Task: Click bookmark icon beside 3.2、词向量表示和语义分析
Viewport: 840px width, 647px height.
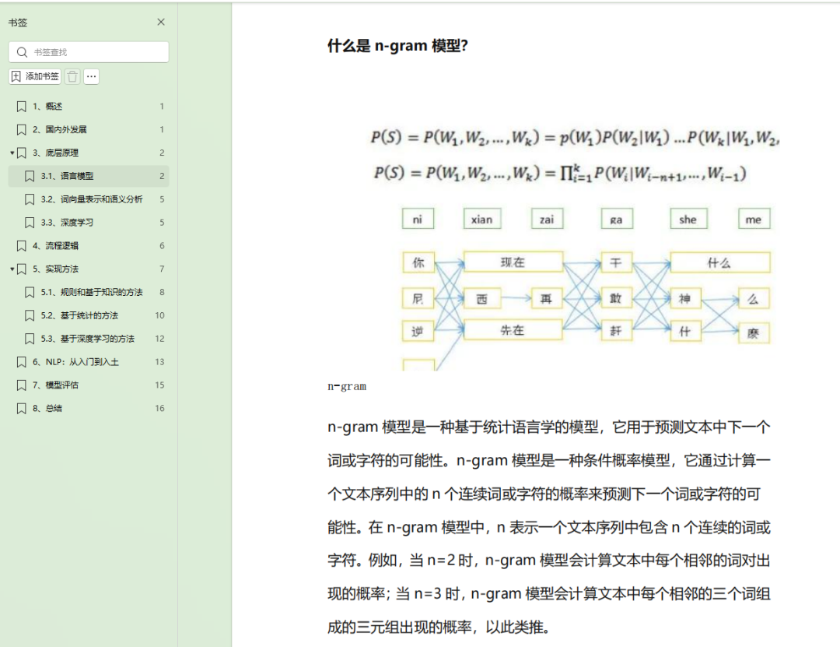Action: pos(30,199)
